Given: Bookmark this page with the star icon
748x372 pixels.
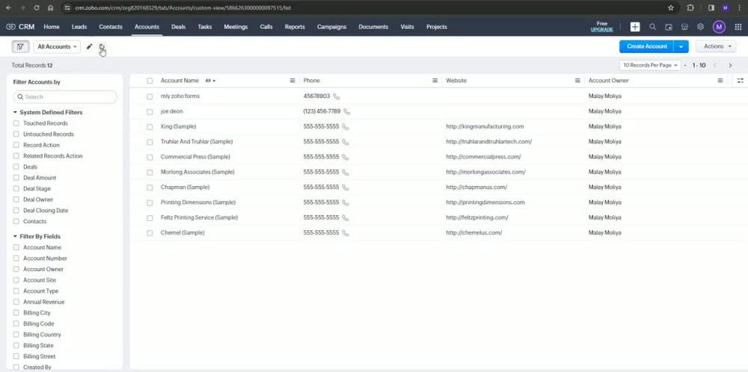Looking at the screenshot, I should pyautogui.click(x=671, y=7).
